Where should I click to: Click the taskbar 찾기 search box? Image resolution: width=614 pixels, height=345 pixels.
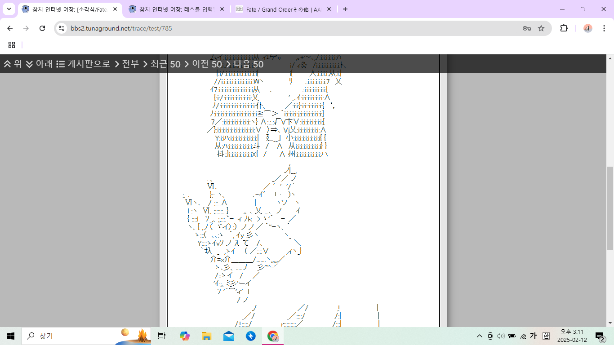(x=86, y=336)
